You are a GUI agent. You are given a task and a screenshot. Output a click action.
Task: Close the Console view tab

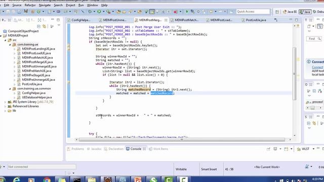click(x=144, y=149)
